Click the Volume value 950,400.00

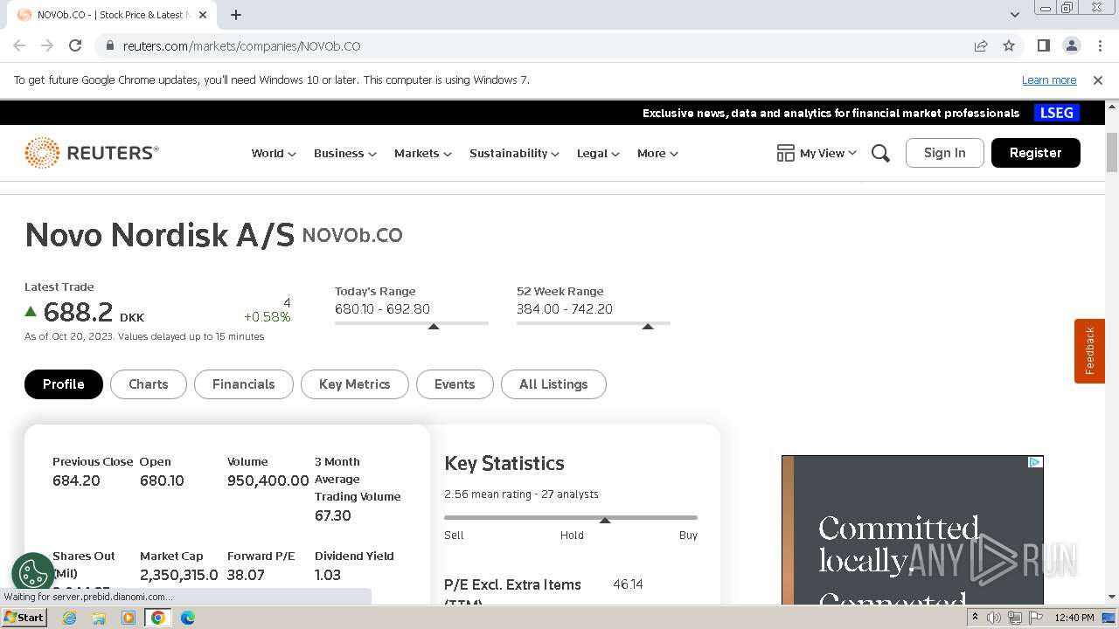(268, 480)
